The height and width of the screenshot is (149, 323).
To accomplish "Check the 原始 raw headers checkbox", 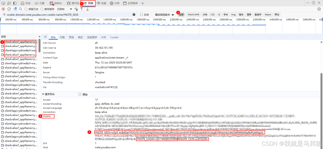I will pyautogui.click(x=80, y=94).
